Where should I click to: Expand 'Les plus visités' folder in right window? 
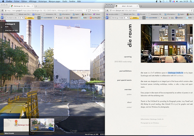(x=113, y=14)
